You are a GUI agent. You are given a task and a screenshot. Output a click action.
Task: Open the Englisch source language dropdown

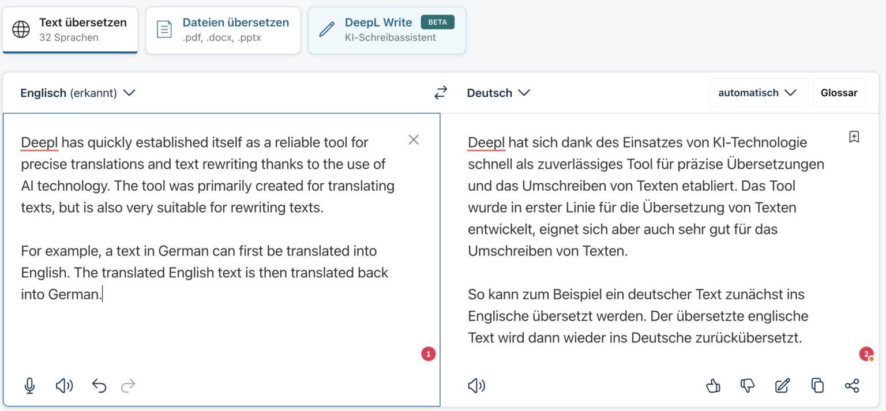click(77, 93)
